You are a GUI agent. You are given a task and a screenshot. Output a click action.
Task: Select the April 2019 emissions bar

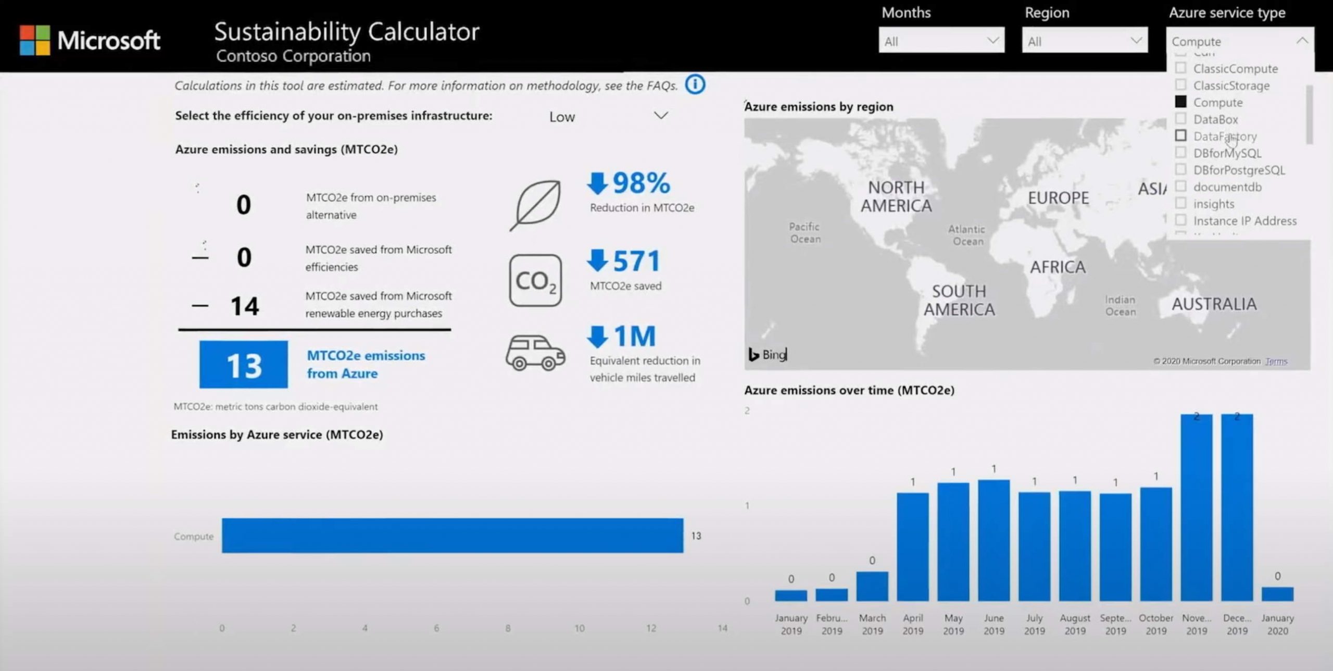913,547
